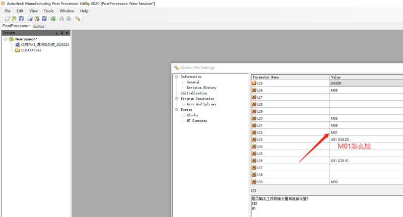Screen dimensions: 403x217
Task: Select Arcs And Splines tree item
Action: click(x=201, y=104)
